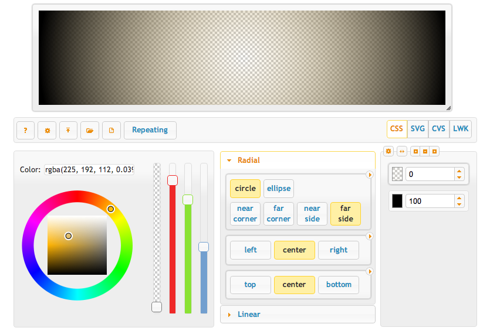Click the stop position field showing 0

click(430, 174)
